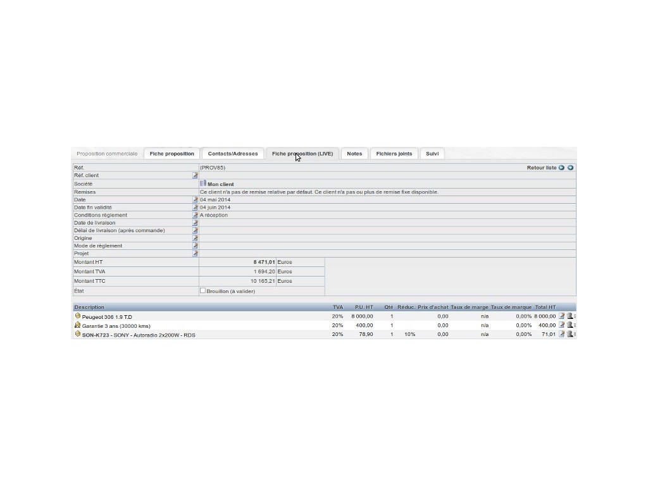
Task: Click the A réception payment condition
Action: click(x=214, y=215)
